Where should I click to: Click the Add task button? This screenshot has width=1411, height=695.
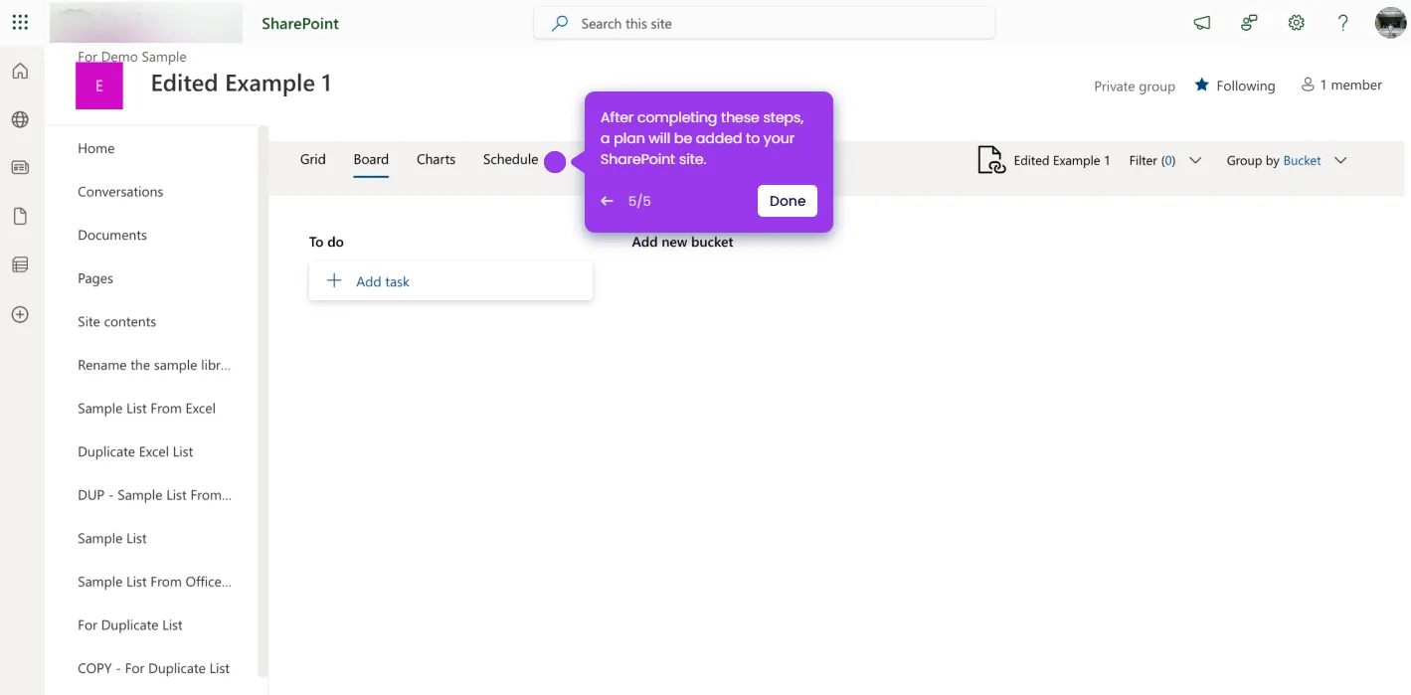(x=450, y=281)
